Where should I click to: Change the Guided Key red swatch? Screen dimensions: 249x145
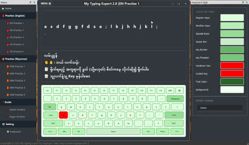pyautogui.click(x=232, y=74)
